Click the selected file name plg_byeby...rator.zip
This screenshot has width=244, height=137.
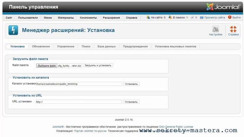[x=69, y=66]
